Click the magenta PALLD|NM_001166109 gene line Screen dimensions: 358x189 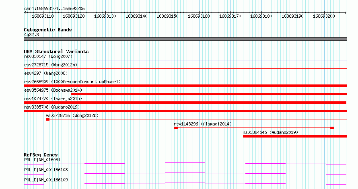(x=185, y=183)
